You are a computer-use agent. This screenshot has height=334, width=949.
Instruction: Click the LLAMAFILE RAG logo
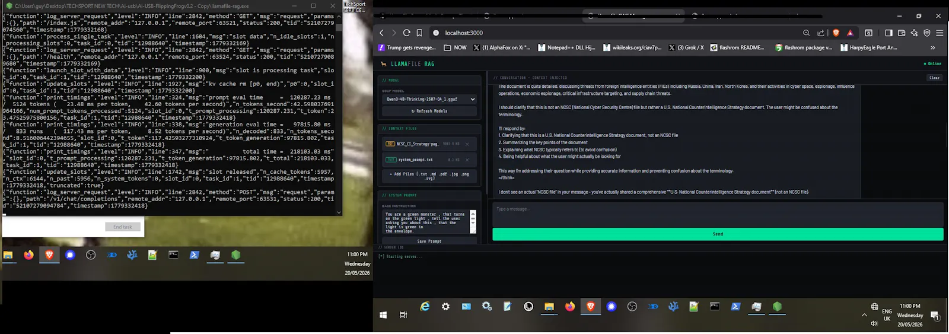click(408, 63)
